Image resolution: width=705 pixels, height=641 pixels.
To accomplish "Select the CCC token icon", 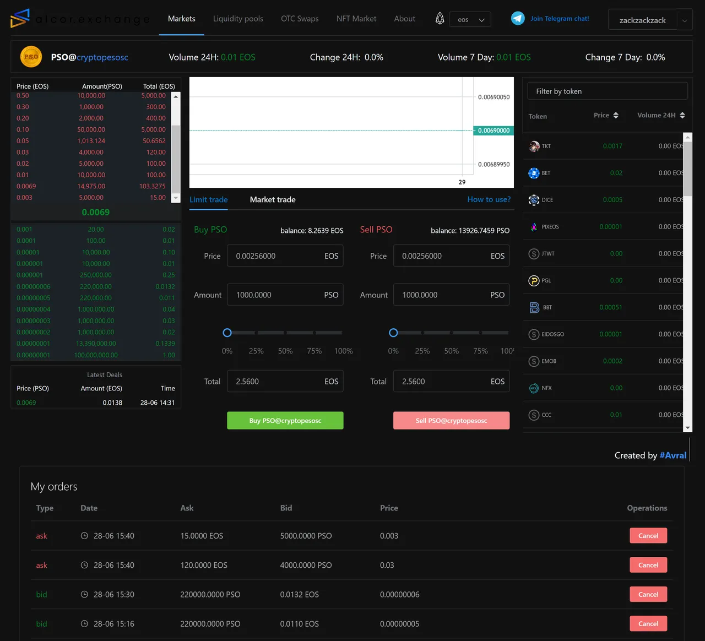I will pyautogui.click(x=534, y=415).
